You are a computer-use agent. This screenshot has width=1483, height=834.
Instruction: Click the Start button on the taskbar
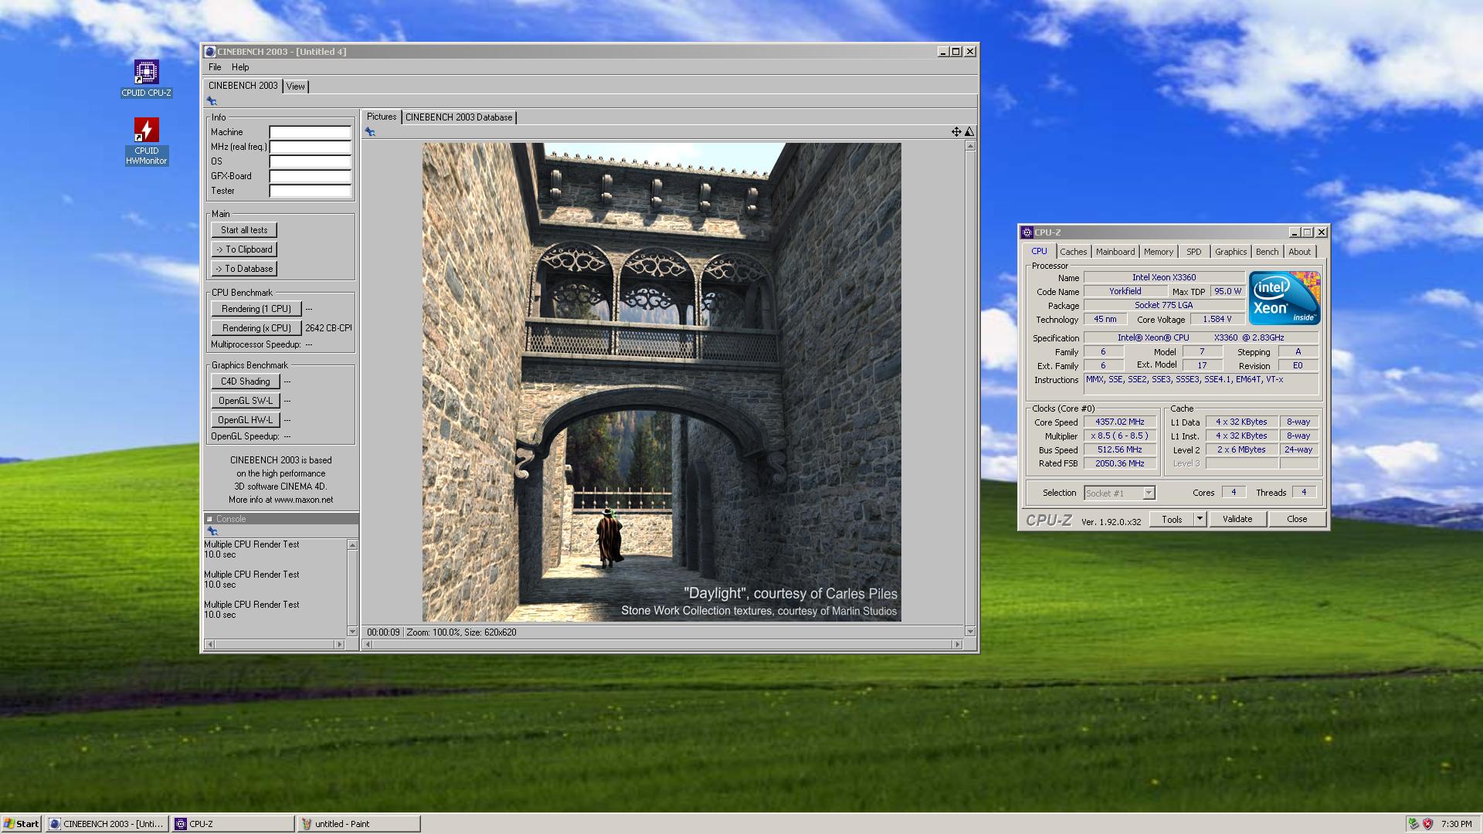coord(22,824)
